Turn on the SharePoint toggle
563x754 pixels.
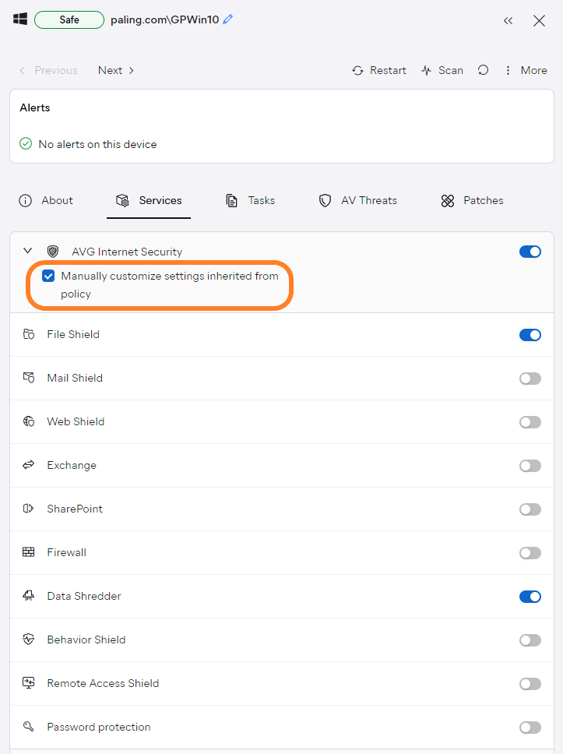click(x=530, y=509)
